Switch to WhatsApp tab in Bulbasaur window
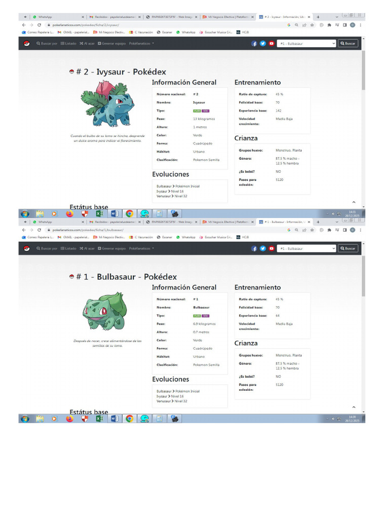 pos(58,222)
